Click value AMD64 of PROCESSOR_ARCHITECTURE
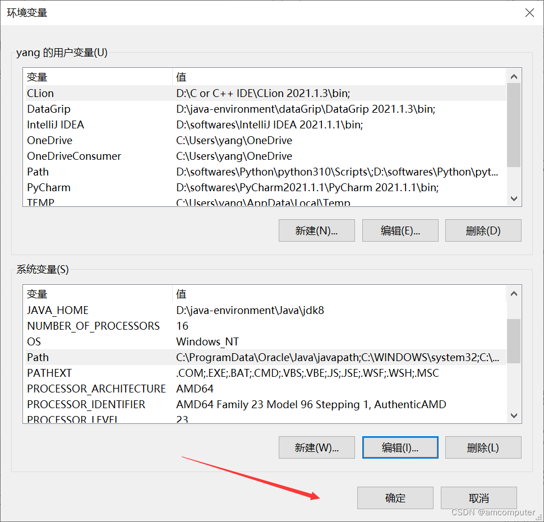 [195, 389]
